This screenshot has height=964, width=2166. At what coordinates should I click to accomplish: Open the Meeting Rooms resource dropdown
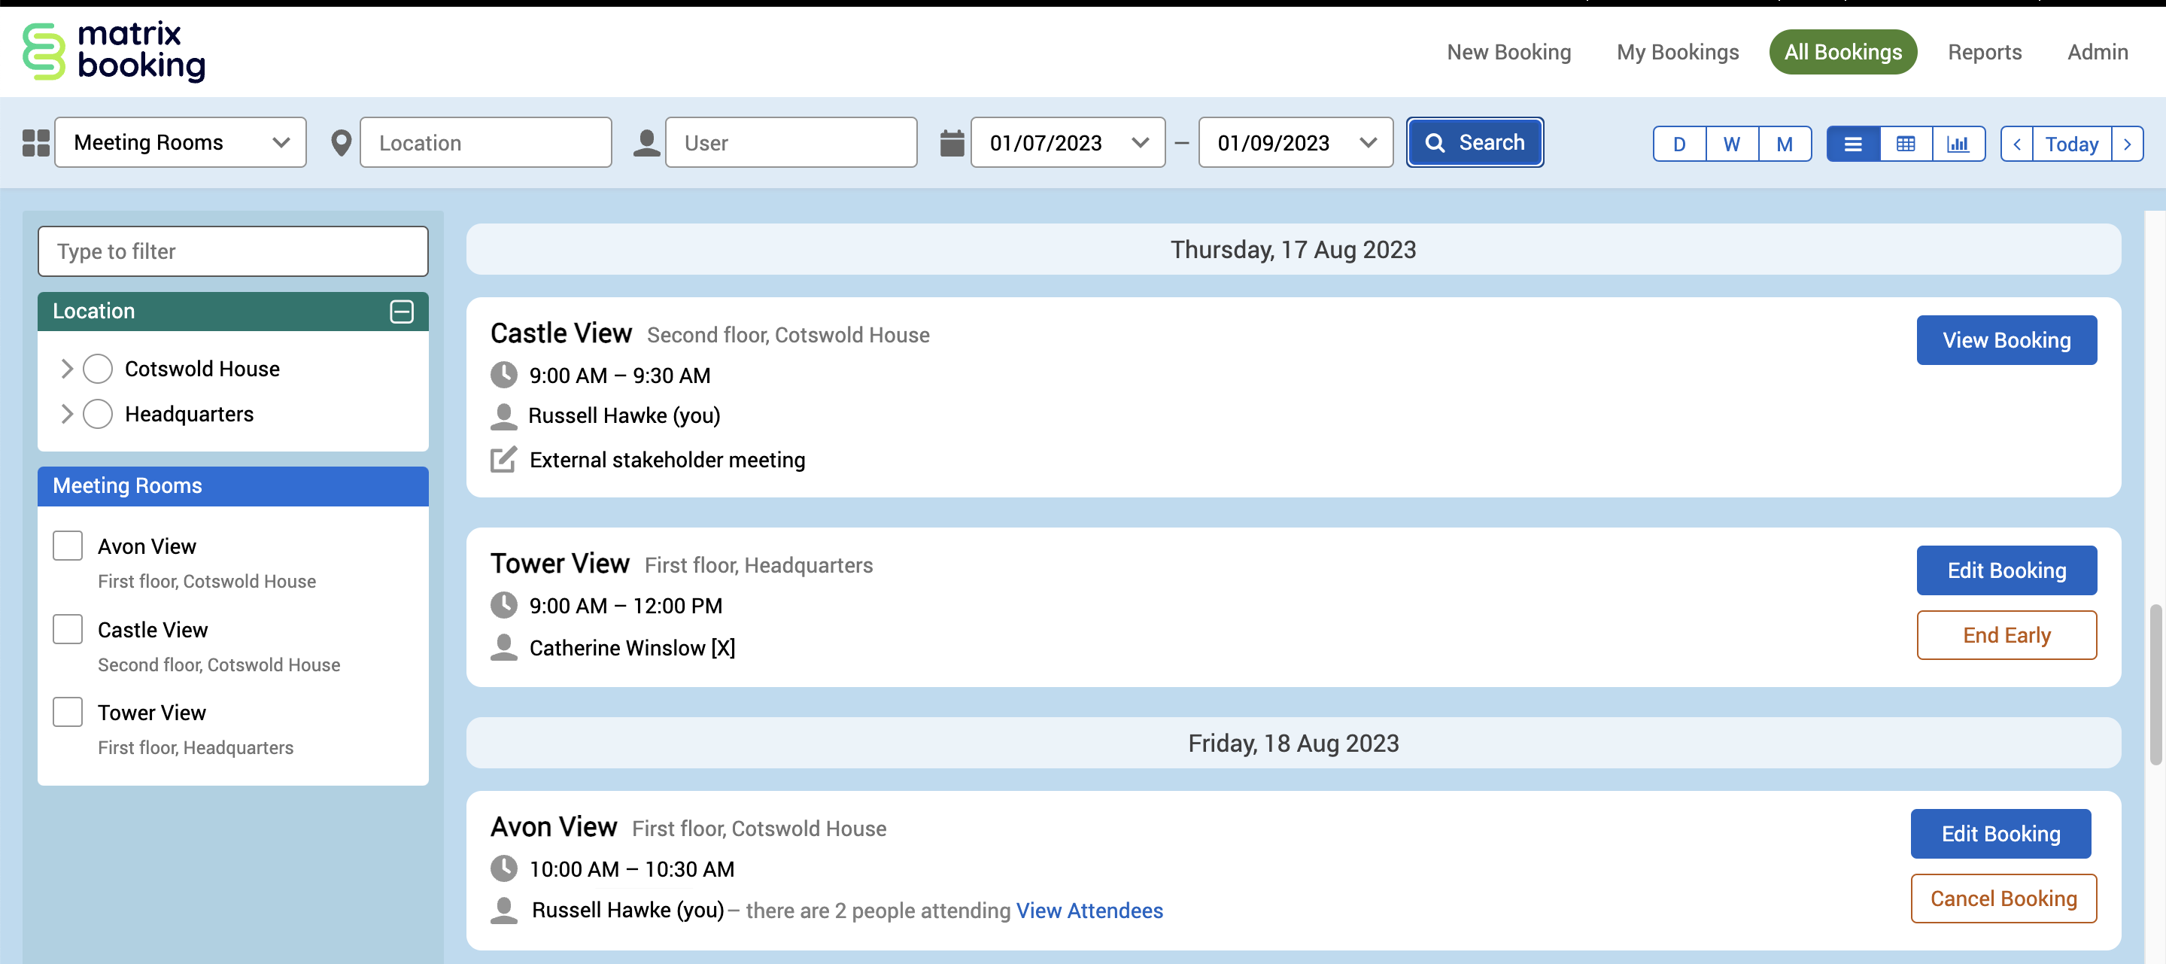pos(181,143)
